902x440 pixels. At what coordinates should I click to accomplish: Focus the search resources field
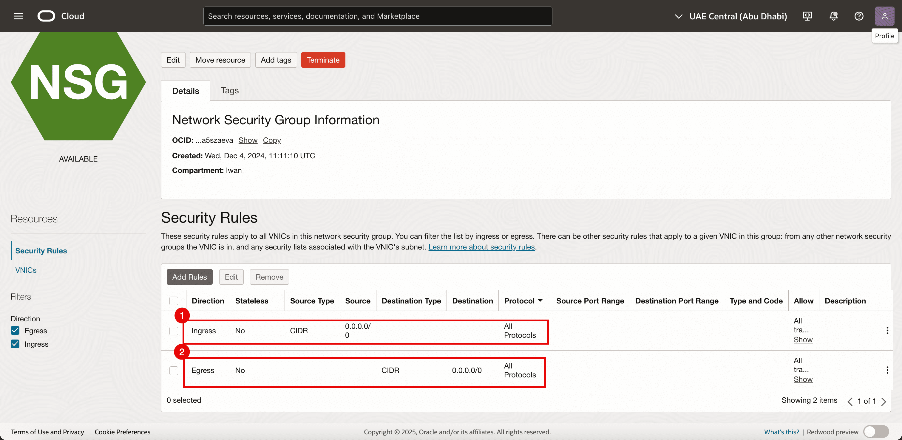tap(377, 16)
